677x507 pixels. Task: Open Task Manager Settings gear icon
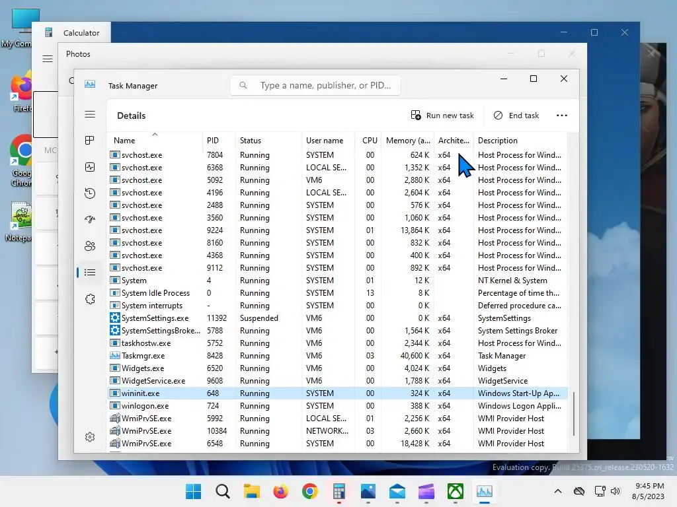90,437
